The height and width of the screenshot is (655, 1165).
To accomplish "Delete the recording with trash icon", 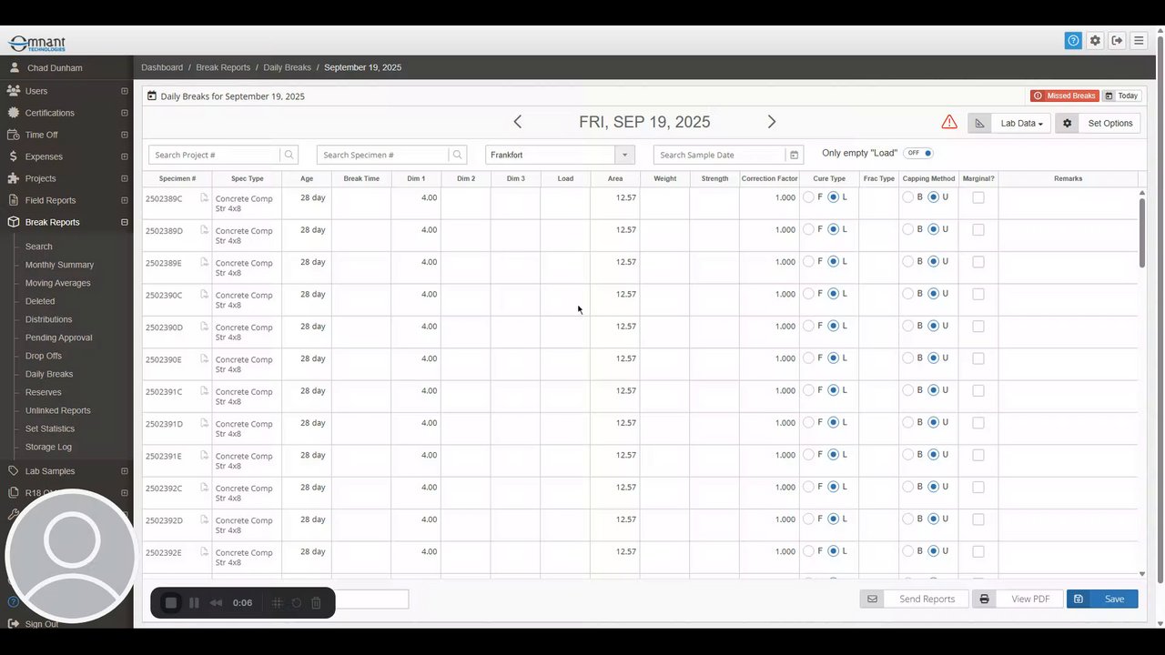I will click(x=316, y=603).
